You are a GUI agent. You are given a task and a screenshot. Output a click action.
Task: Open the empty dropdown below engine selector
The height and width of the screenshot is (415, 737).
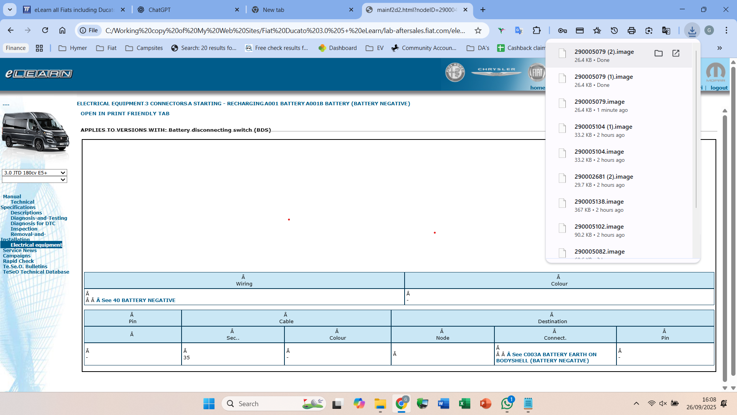tap(35, 179)
